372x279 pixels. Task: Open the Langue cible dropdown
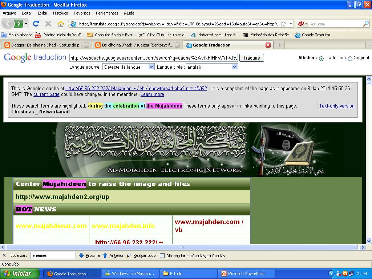click(x=212, y=67)
